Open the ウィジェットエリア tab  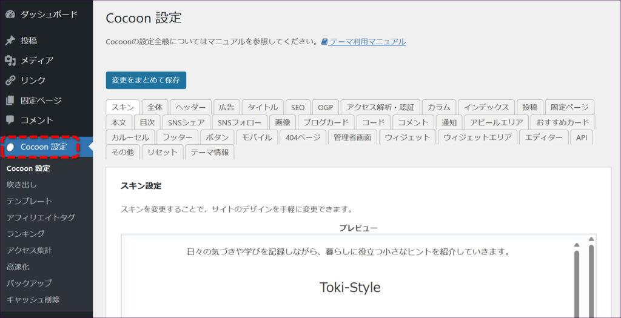pos(477,137)
